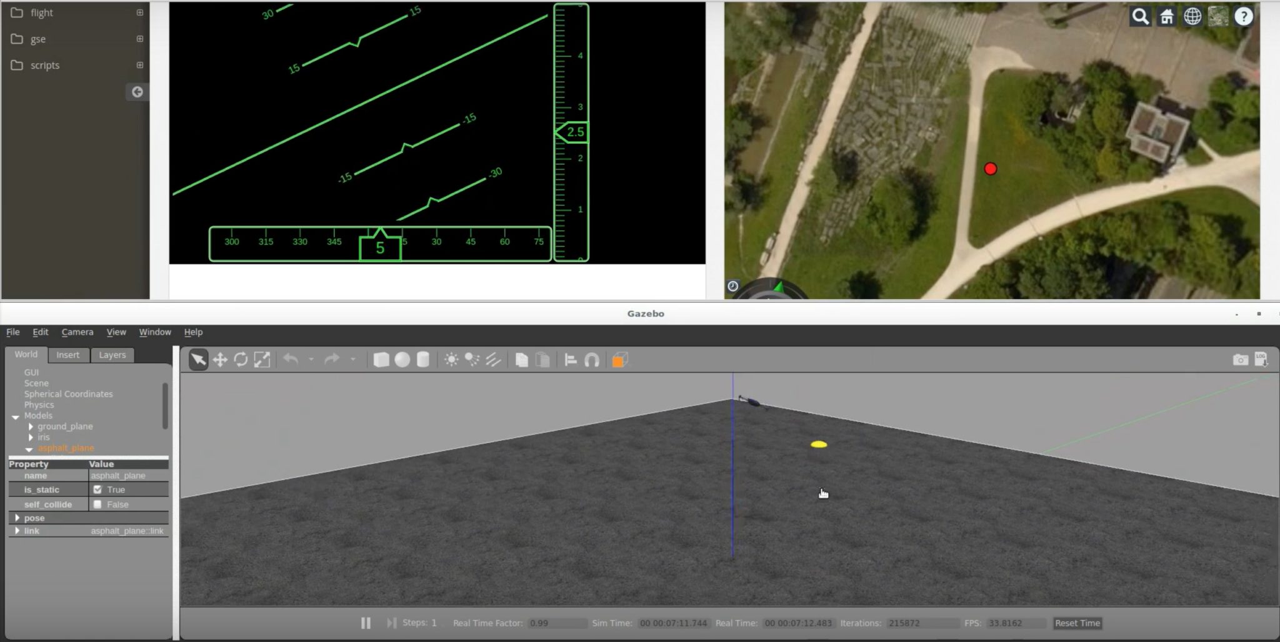
Task: Uncheck the is_static property checkbox
Action: [97, 489]
